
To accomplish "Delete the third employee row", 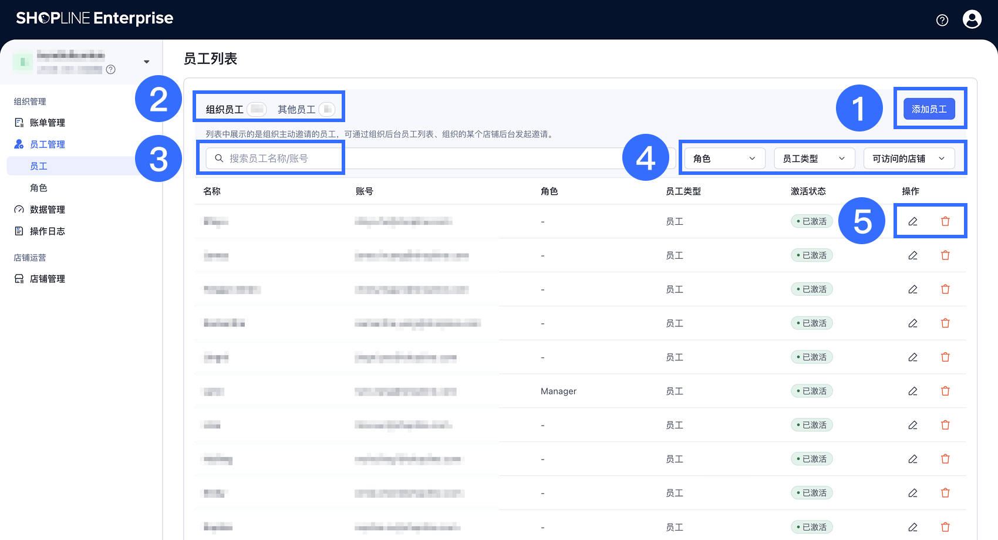I will (945, 289).
